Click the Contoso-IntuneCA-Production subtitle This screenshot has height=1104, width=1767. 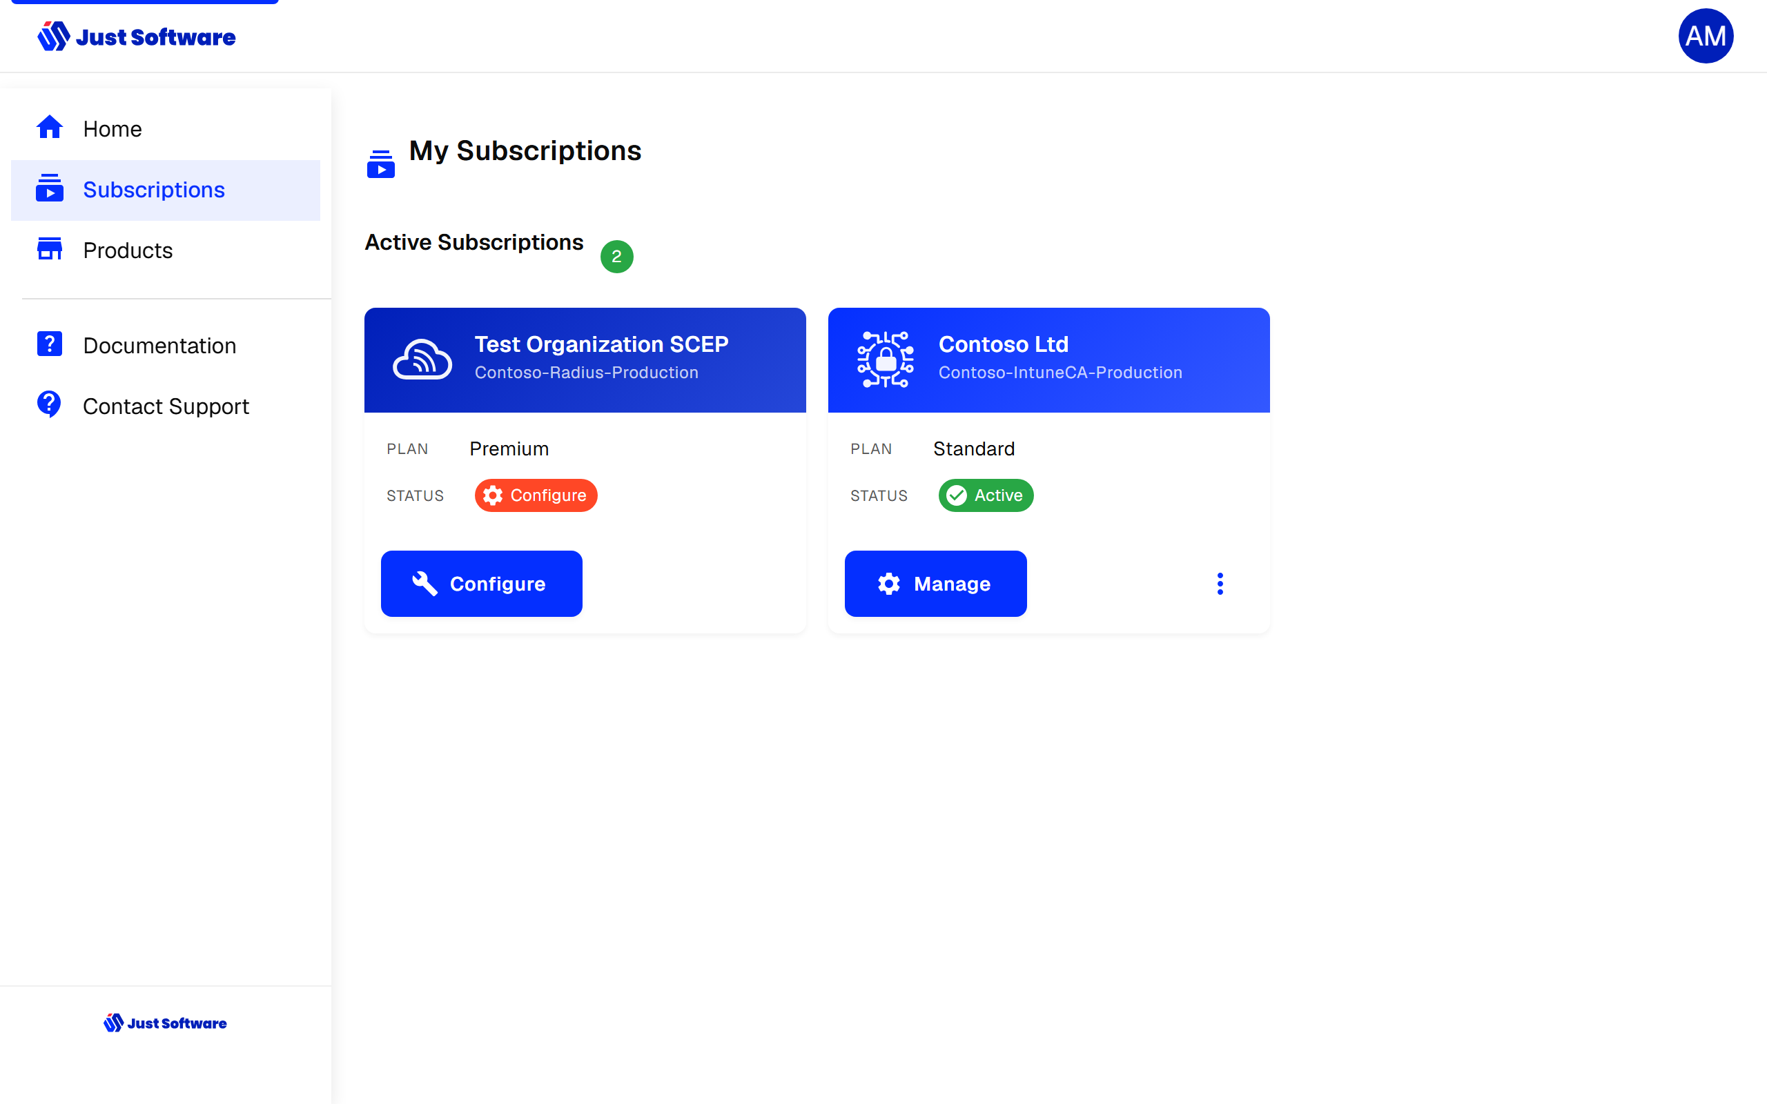tap(1060, 373)
